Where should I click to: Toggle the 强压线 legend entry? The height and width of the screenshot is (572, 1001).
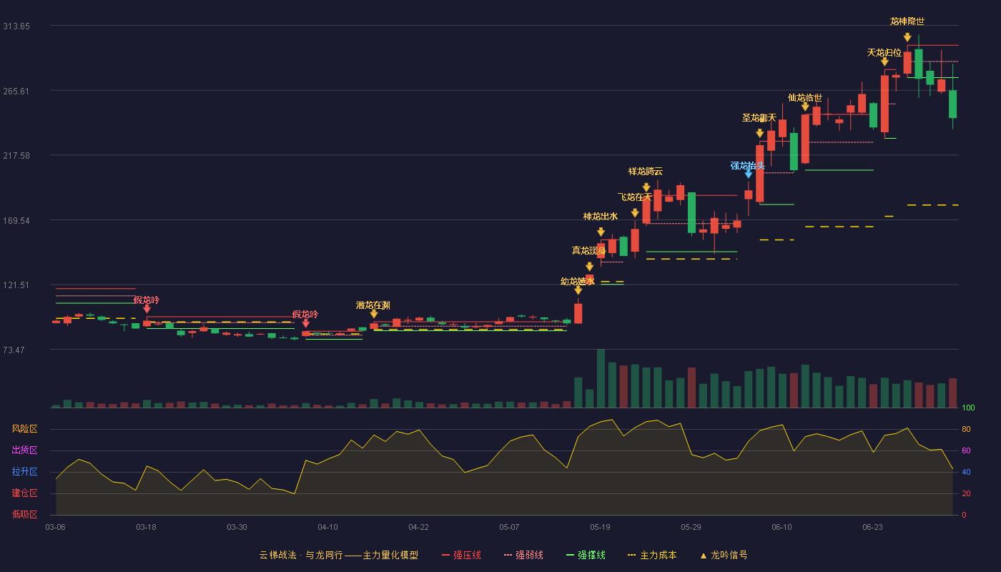pyautogui.click(x=461, y=555)
